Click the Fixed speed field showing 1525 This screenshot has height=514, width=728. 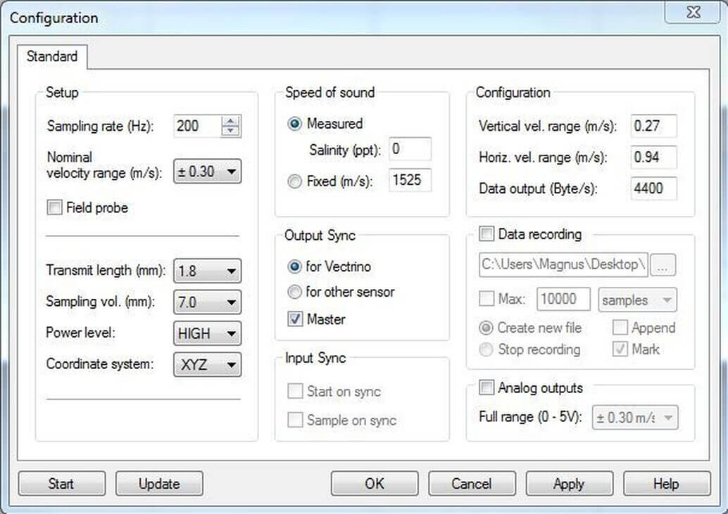(x=410, y=180)
